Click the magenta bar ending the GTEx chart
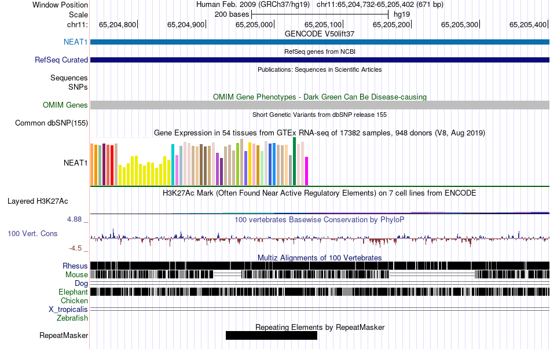Image resolution: width=550 pixels, height=349 pixels. coord(306,171)
